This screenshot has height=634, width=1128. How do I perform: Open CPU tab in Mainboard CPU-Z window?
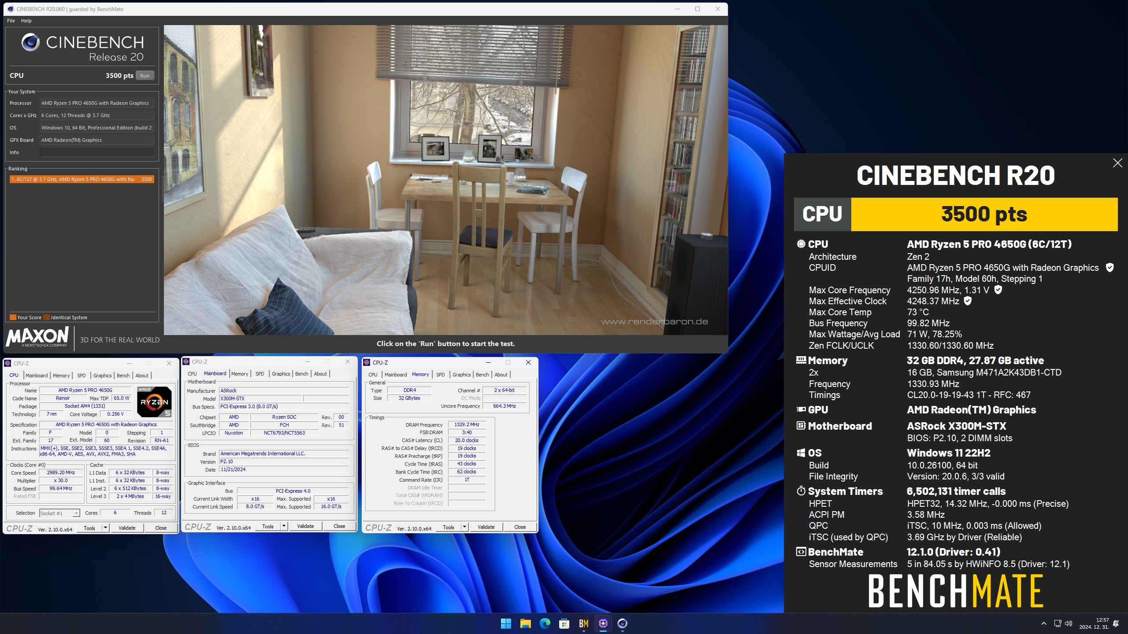pyautogui.click(x=193, y=374)
